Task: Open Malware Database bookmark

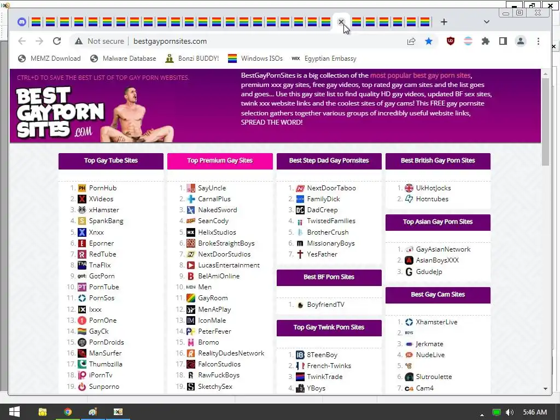Action: (x=123, y=59)
